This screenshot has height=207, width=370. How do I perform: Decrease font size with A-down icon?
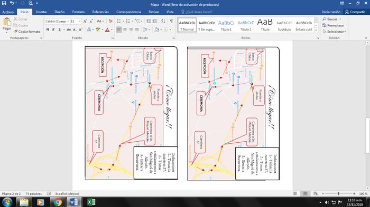point(91,21)
